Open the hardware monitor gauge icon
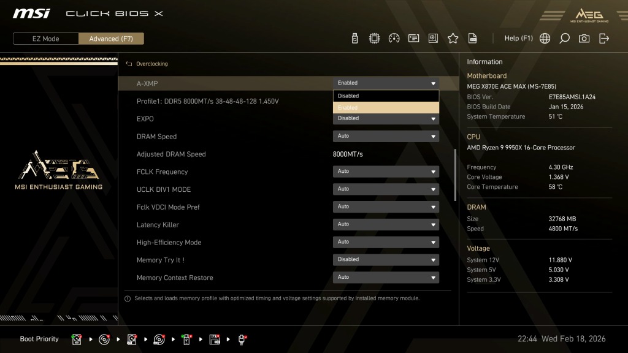The image size is (628, 353). pyautogui.click(x=394, y=39)
